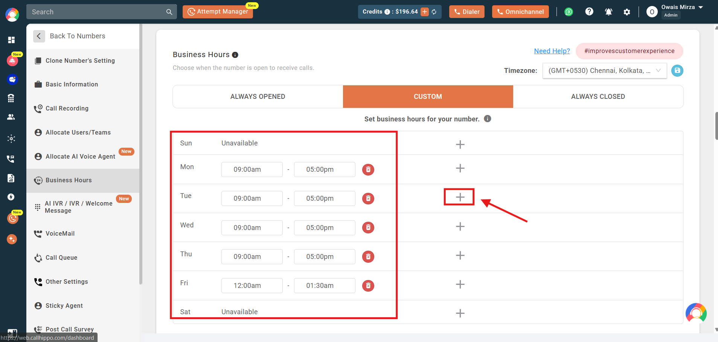This screenshot has height=342, width=718.
Task: Open the Timezone dropdown
Action: coord(604,71)
